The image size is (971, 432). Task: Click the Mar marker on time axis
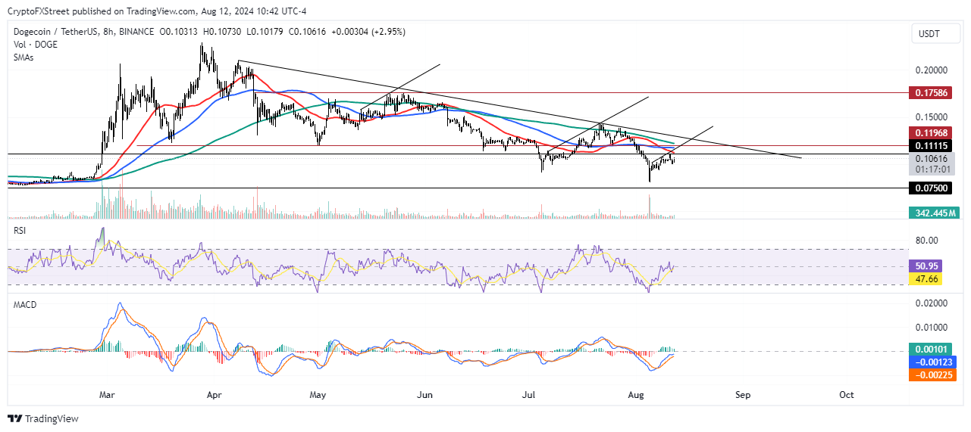coord(107,395)
